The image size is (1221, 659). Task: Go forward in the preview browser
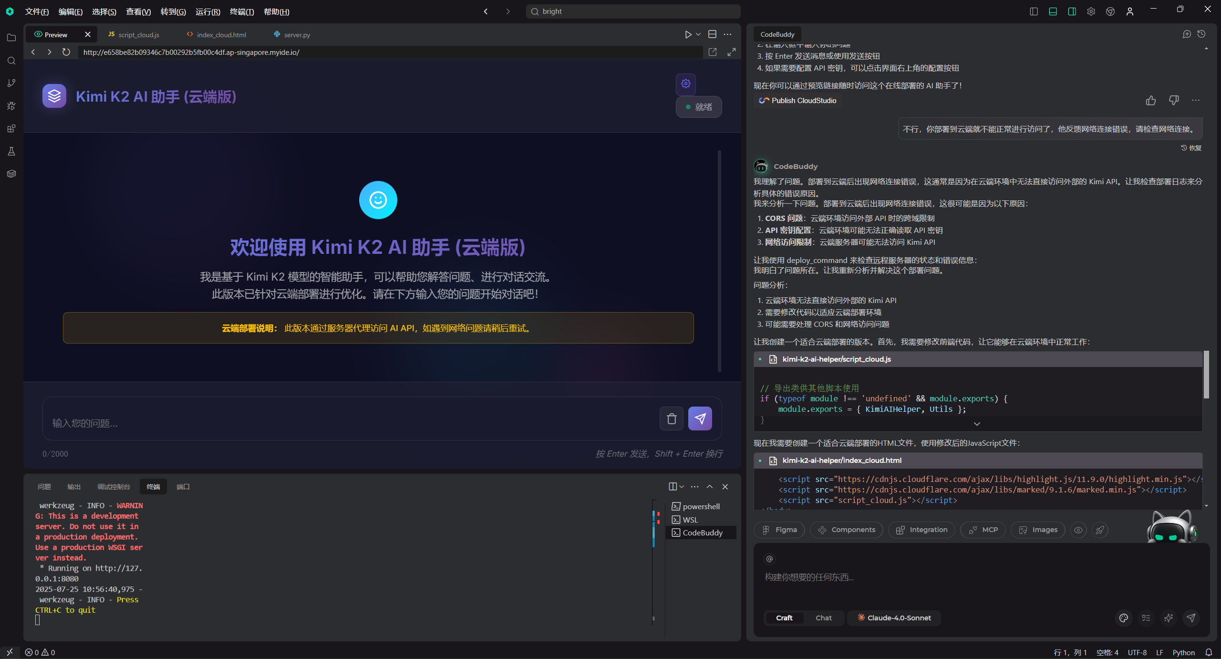49,52
